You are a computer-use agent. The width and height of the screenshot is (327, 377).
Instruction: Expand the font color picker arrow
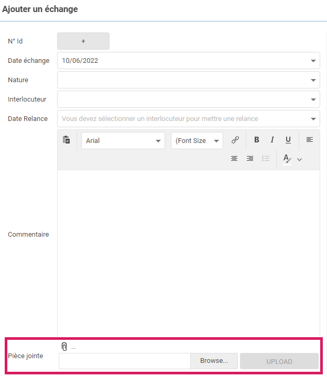pos(300,159)
